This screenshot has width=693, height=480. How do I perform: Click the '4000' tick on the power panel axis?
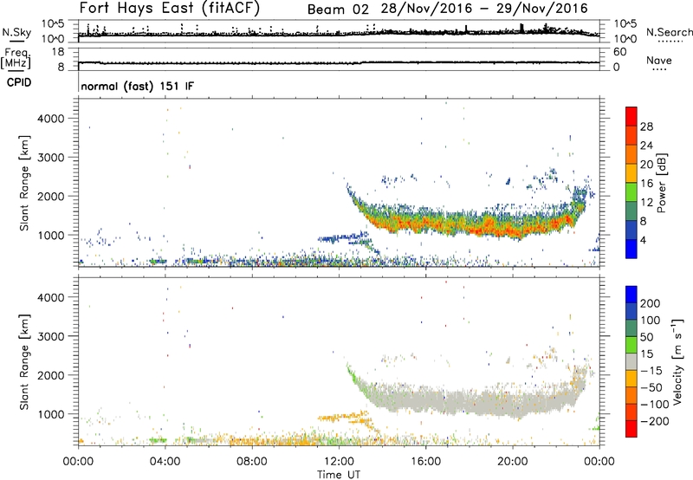pyautogui.click(x=51, y=119)
